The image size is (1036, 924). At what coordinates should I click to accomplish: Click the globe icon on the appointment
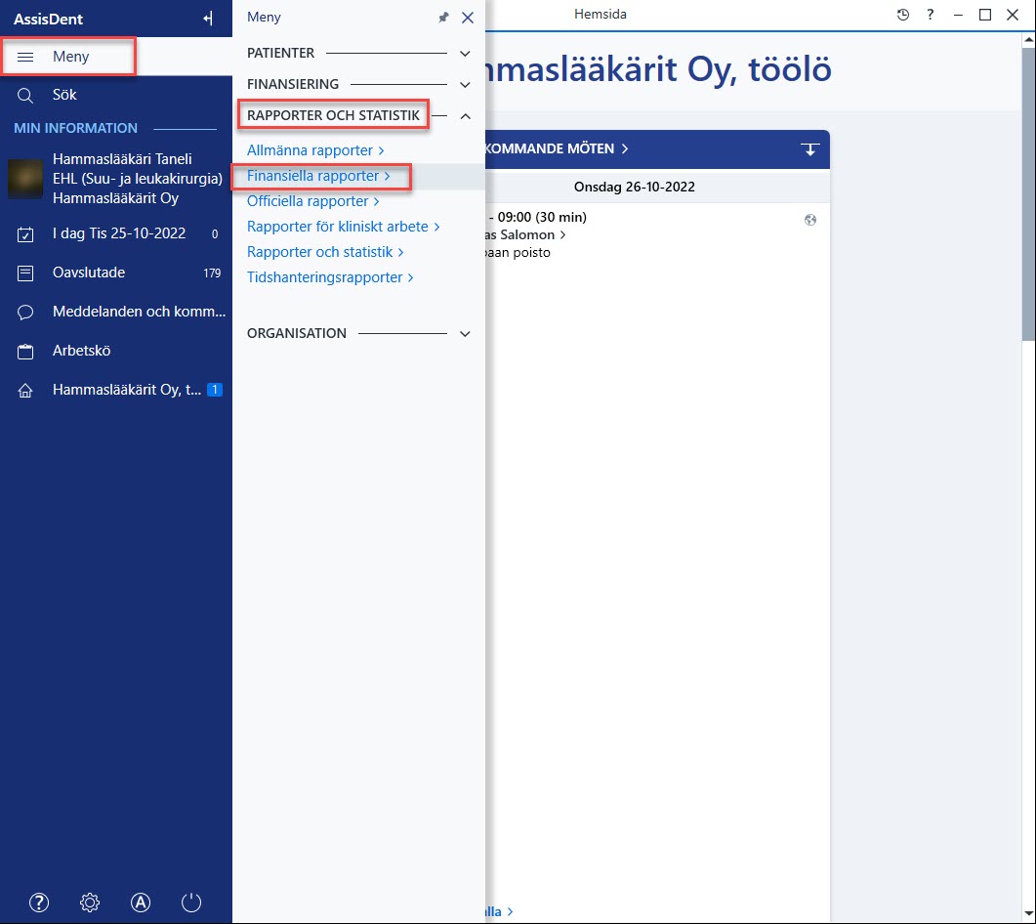[x=810, y=220]
